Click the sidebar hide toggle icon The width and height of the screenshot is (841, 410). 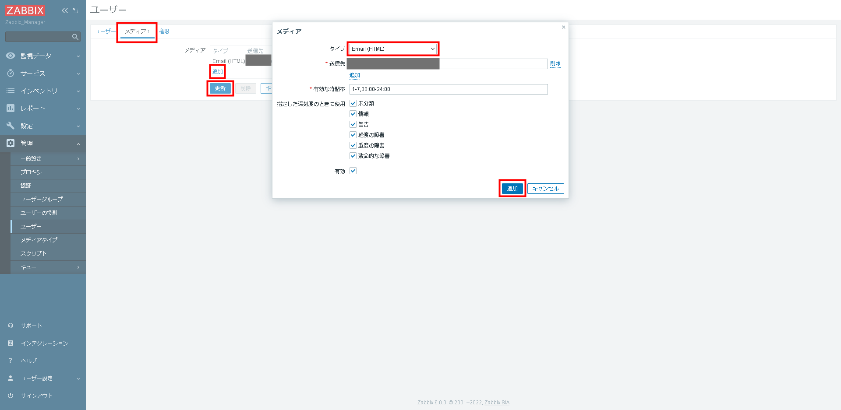tap(75, 11)
